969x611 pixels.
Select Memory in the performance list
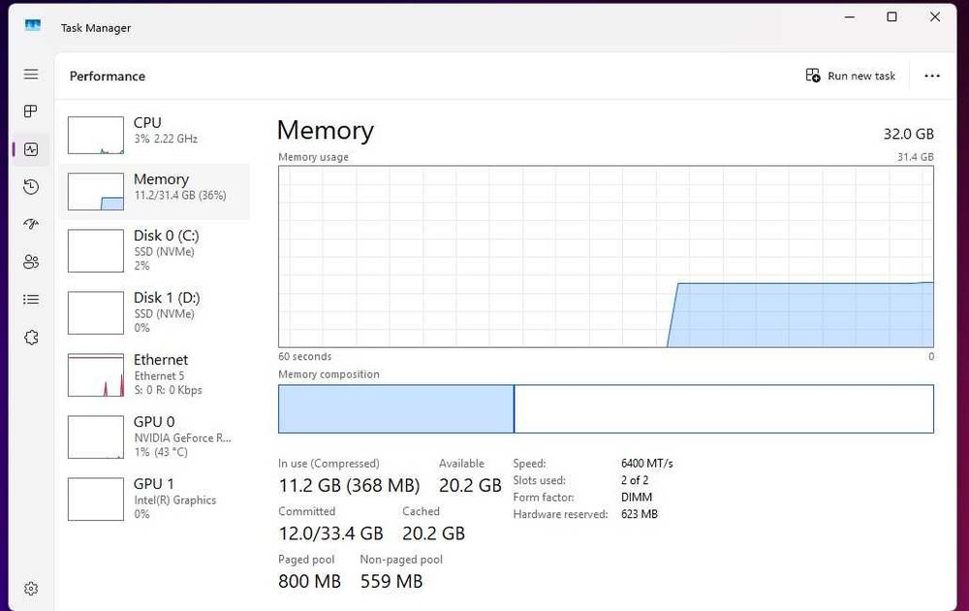pos(155,191)
